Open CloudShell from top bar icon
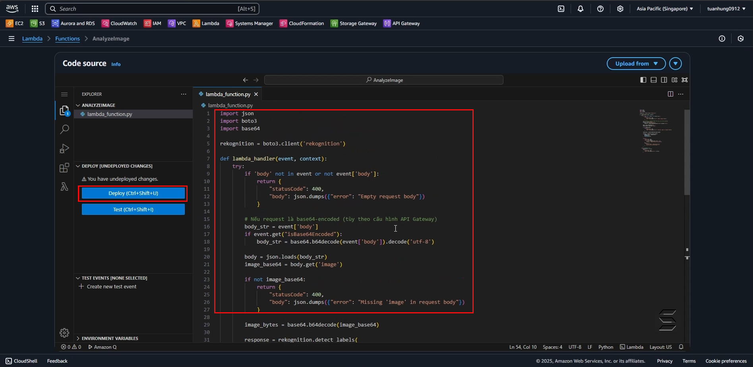 coord(561,9)
